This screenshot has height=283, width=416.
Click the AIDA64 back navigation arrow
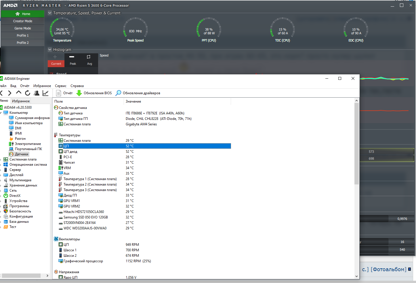click(x=1, y=93)
